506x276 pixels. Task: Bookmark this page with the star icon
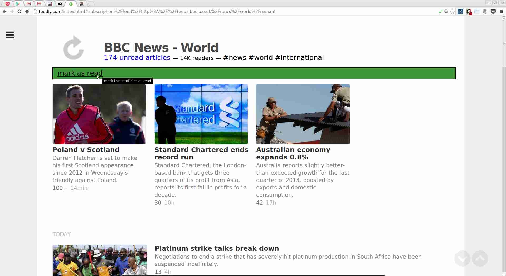tap(453, 11)
